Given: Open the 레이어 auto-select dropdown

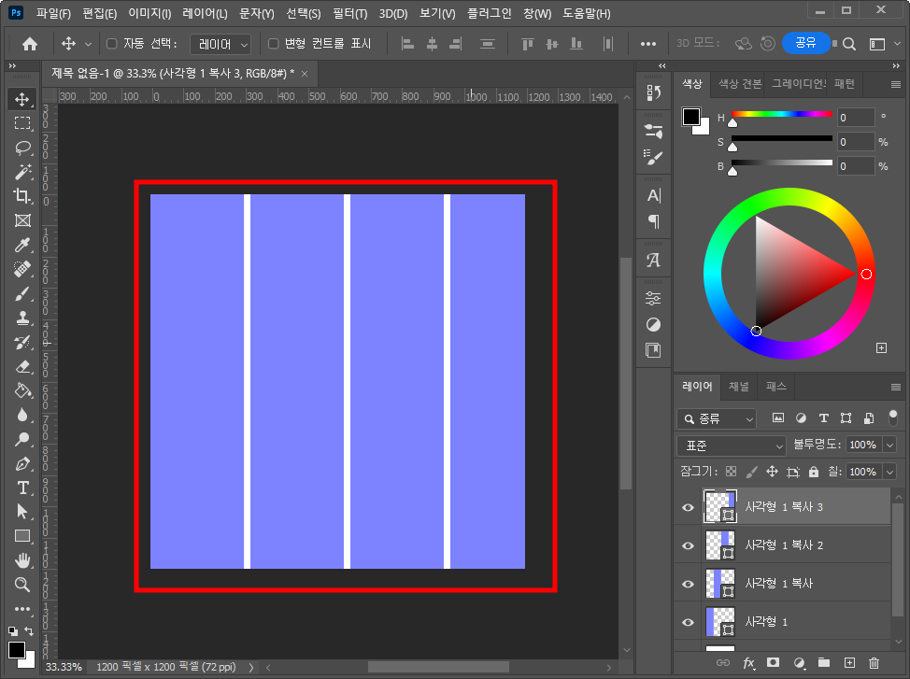Looking at the screenshot, I should click(220, 44).
